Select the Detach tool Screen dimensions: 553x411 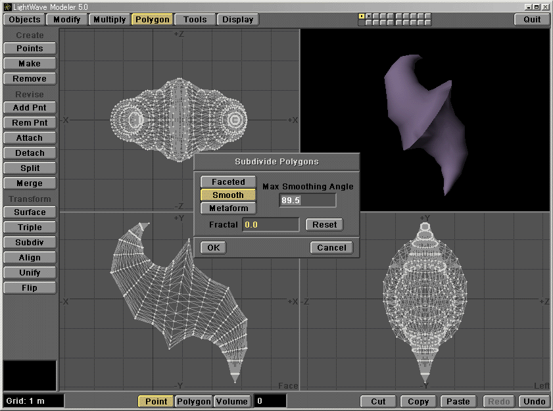(29, 153)
